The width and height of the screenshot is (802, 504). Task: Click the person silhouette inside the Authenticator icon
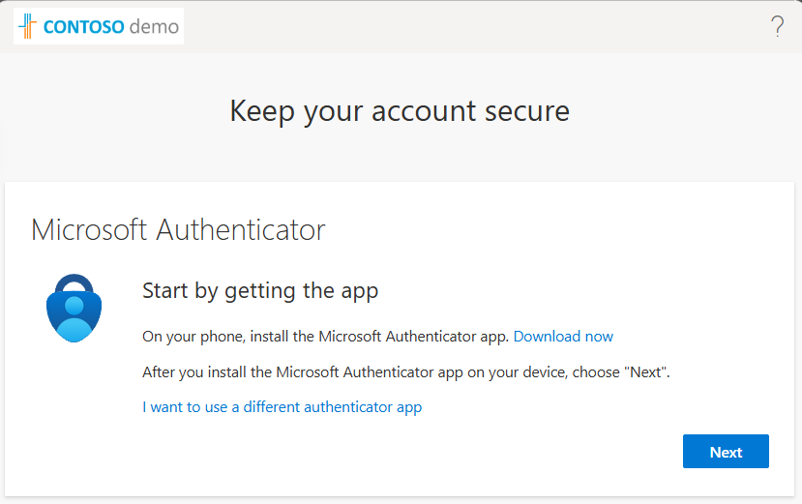click(x=74, y=319)
